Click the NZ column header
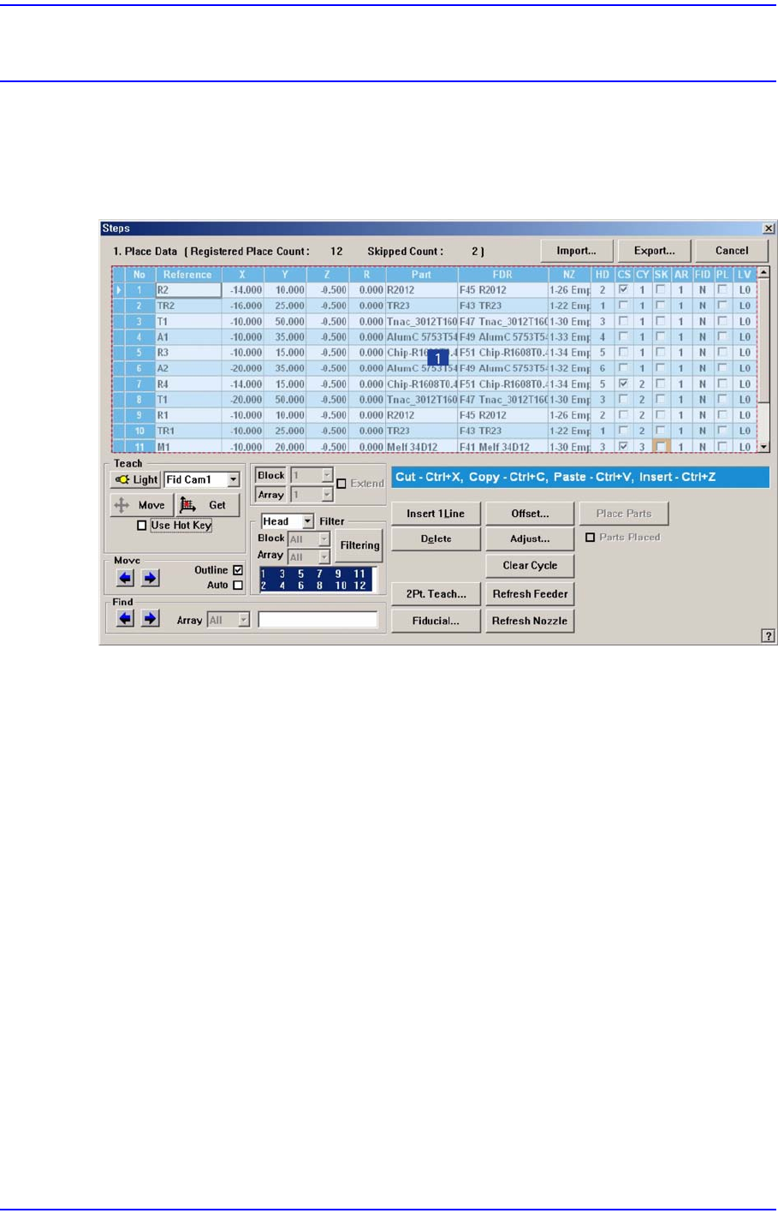This screenshot has height=1219, width=778. click(x=569, y=275)
